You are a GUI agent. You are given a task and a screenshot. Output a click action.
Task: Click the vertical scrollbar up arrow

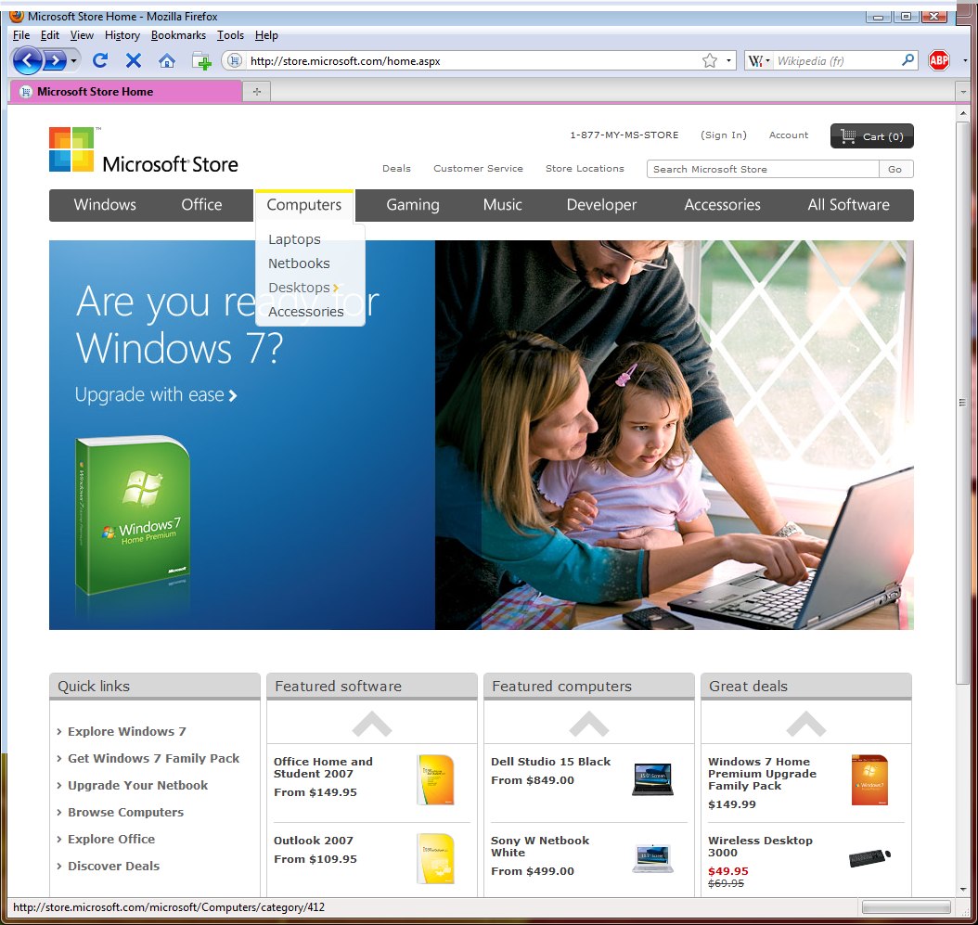point(963,113)
